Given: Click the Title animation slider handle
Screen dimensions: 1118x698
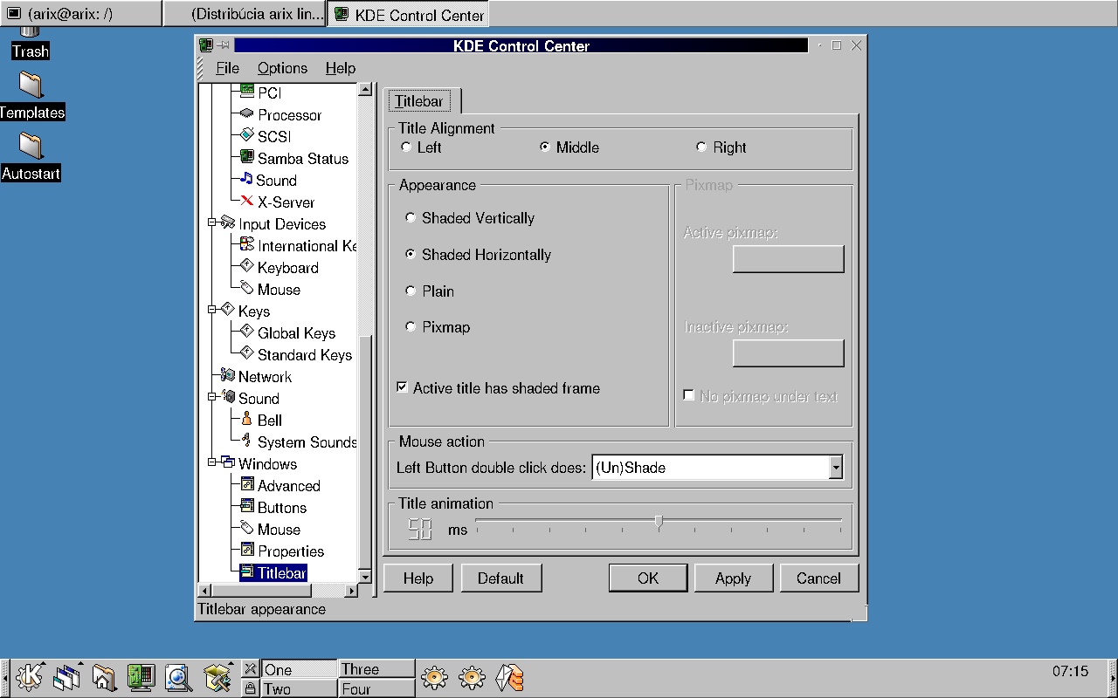Looking at the screenshot, I should 659,522.
